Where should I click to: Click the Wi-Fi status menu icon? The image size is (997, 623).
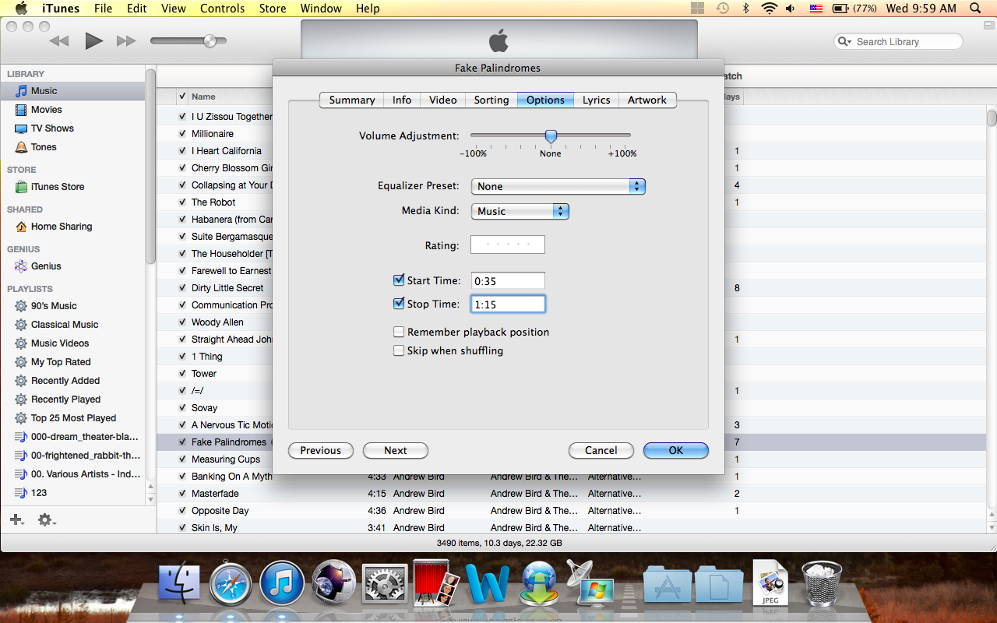[770, 9]
